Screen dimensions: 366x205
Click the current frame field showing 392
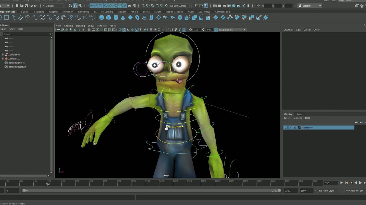pyautogui.click(x=331, y=183)
